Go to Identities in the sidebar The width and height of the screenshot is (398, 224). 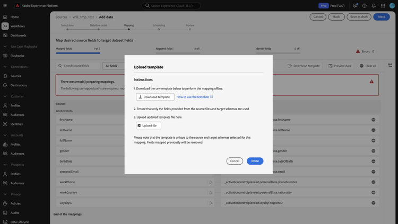pos(16,124)
